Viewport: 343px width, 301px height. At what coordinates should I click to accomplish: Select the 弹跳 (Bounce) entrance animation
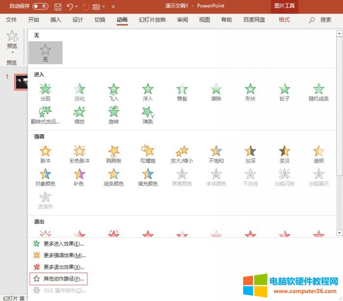(147, 115)
